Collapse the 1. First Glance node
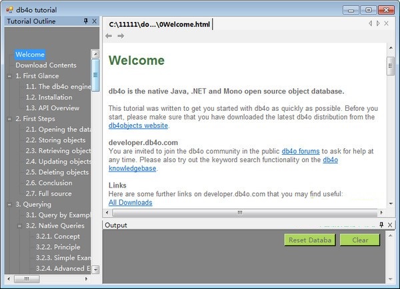This screenshot has height=289, width=400. click(x=9, y=76)
